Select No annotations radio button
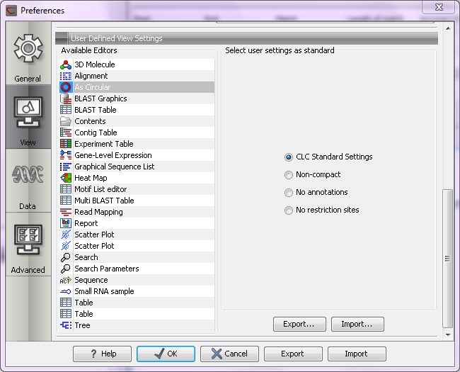 click(x=289, y=193)
